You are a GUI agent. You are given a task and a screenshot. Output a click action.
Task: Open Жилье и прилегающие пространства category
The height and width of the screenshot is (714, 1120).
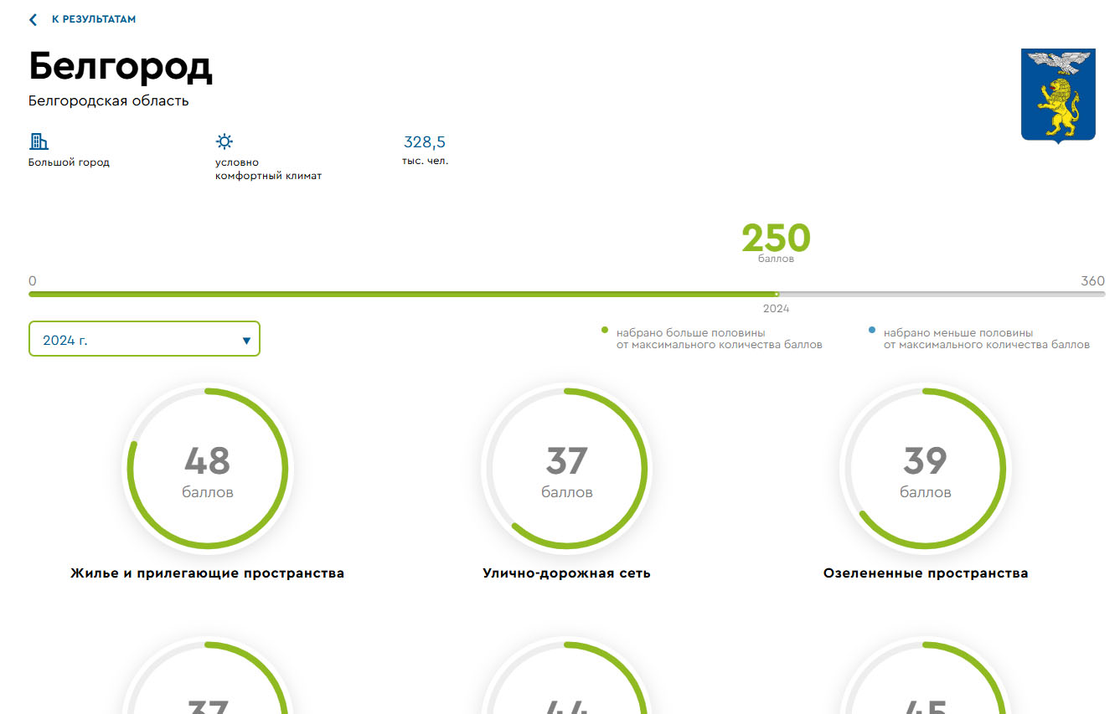(x=207, y=573)
